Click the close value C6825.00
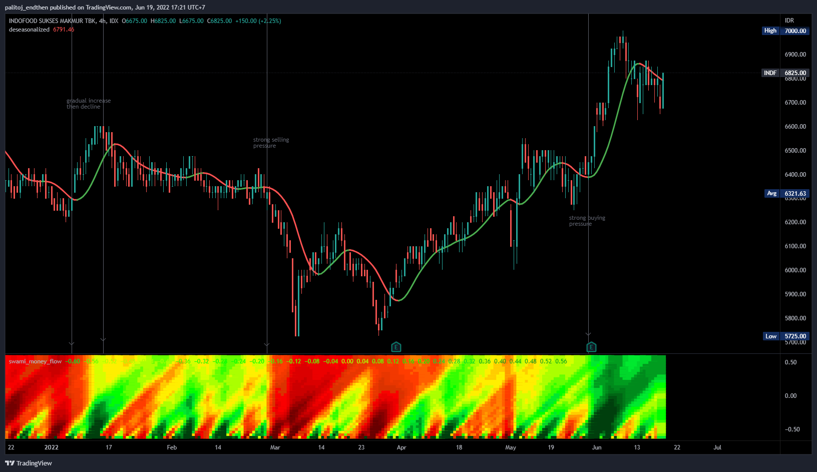 [x=219, y=21]
